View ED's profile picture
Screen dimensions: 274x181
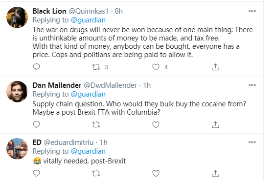pos(17,149)
